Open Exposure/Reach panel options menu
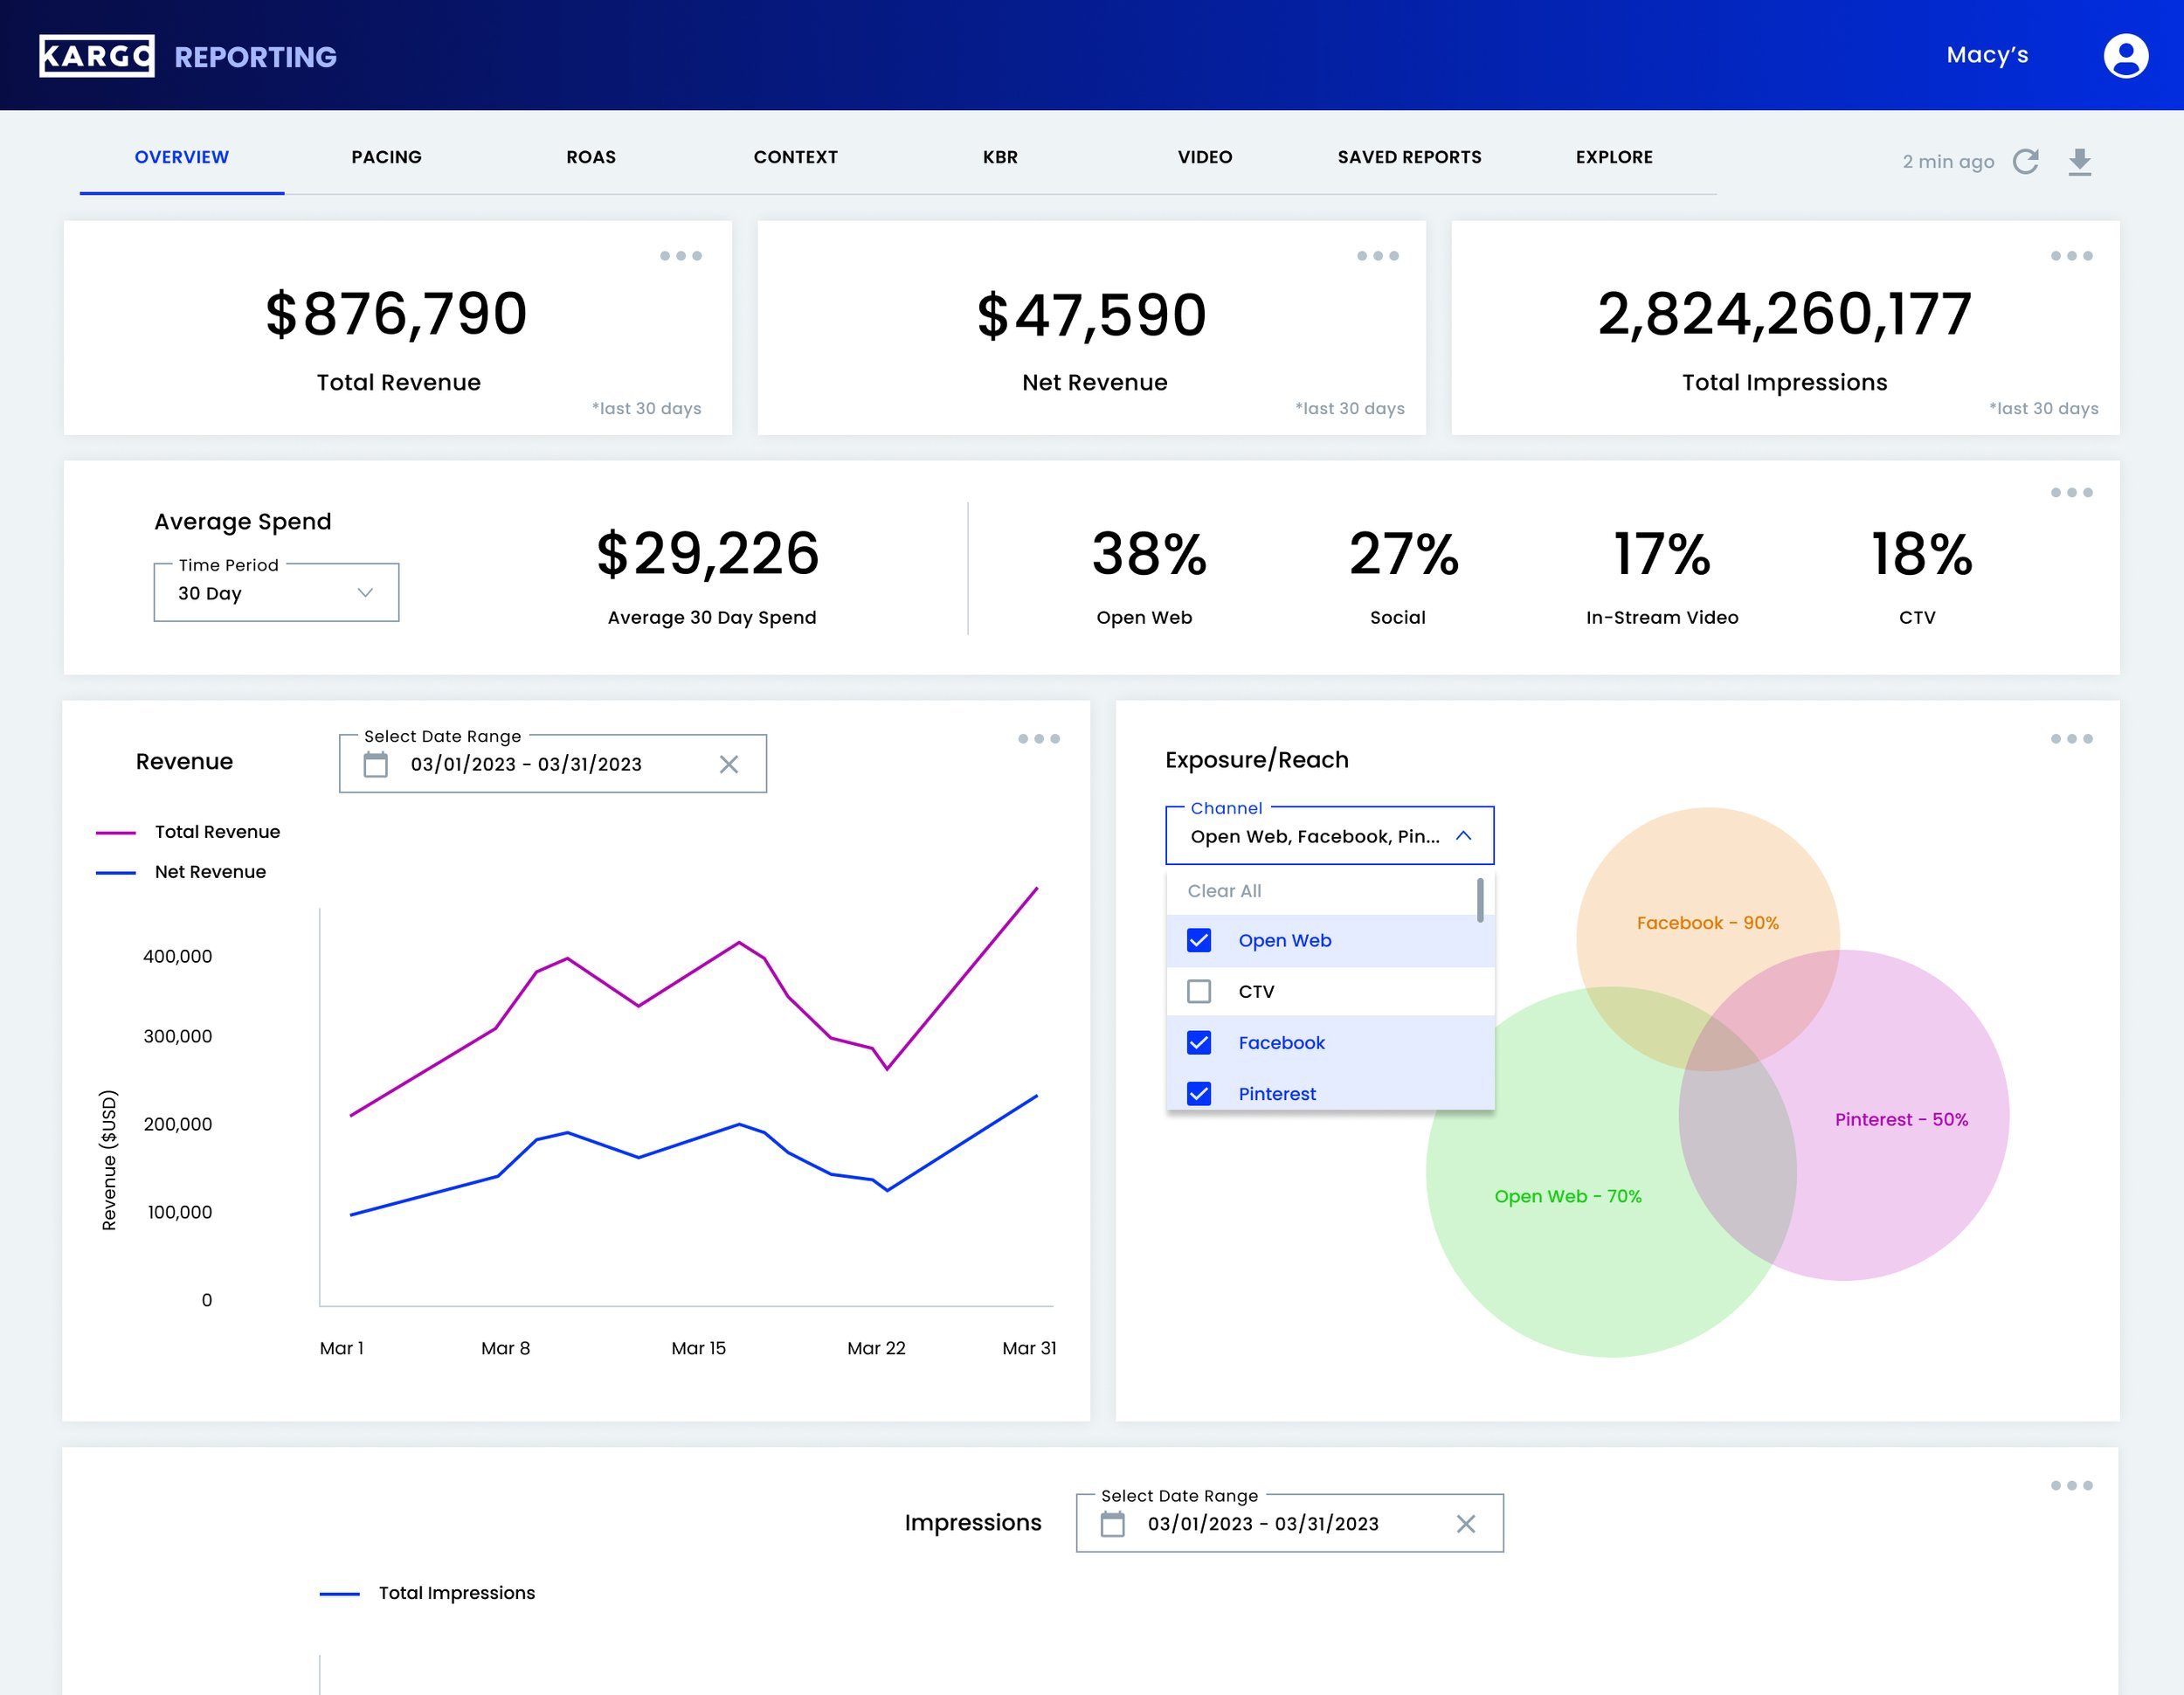Viewport: 2184px width, 1695px height. click(x=2071, y=739)
